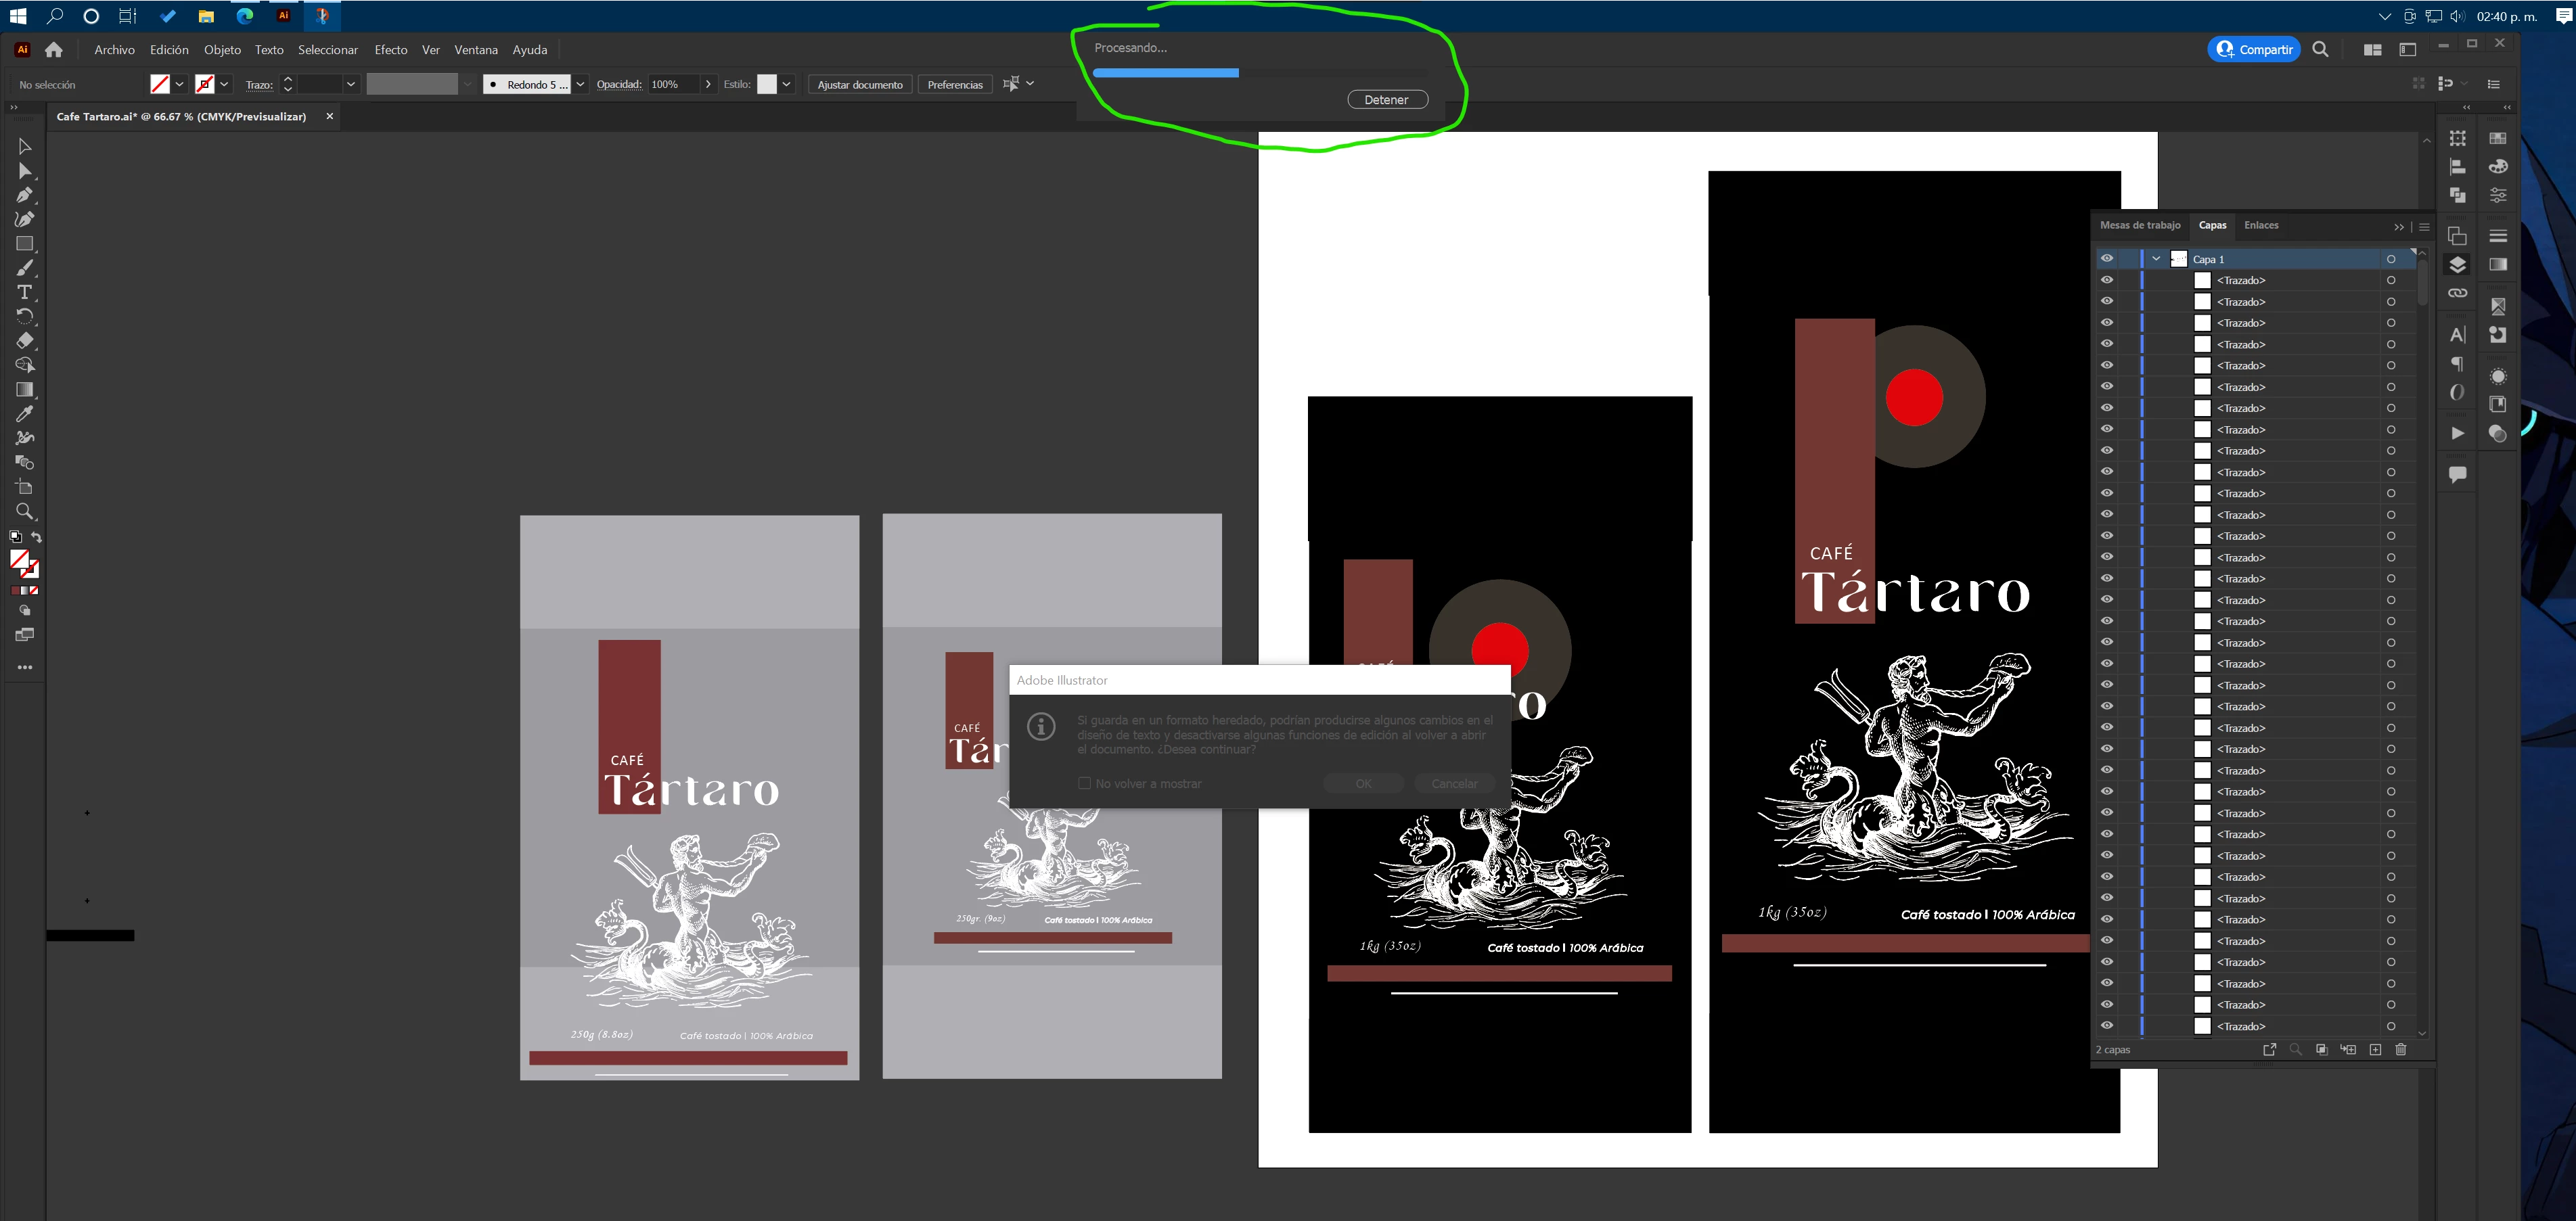Open the Redondo 5 brush dropdown

point(580,85)
